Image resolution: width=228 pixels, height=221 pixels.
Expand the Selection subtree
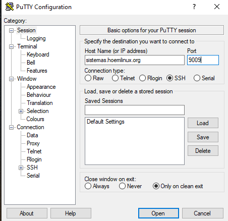point(21,111)
